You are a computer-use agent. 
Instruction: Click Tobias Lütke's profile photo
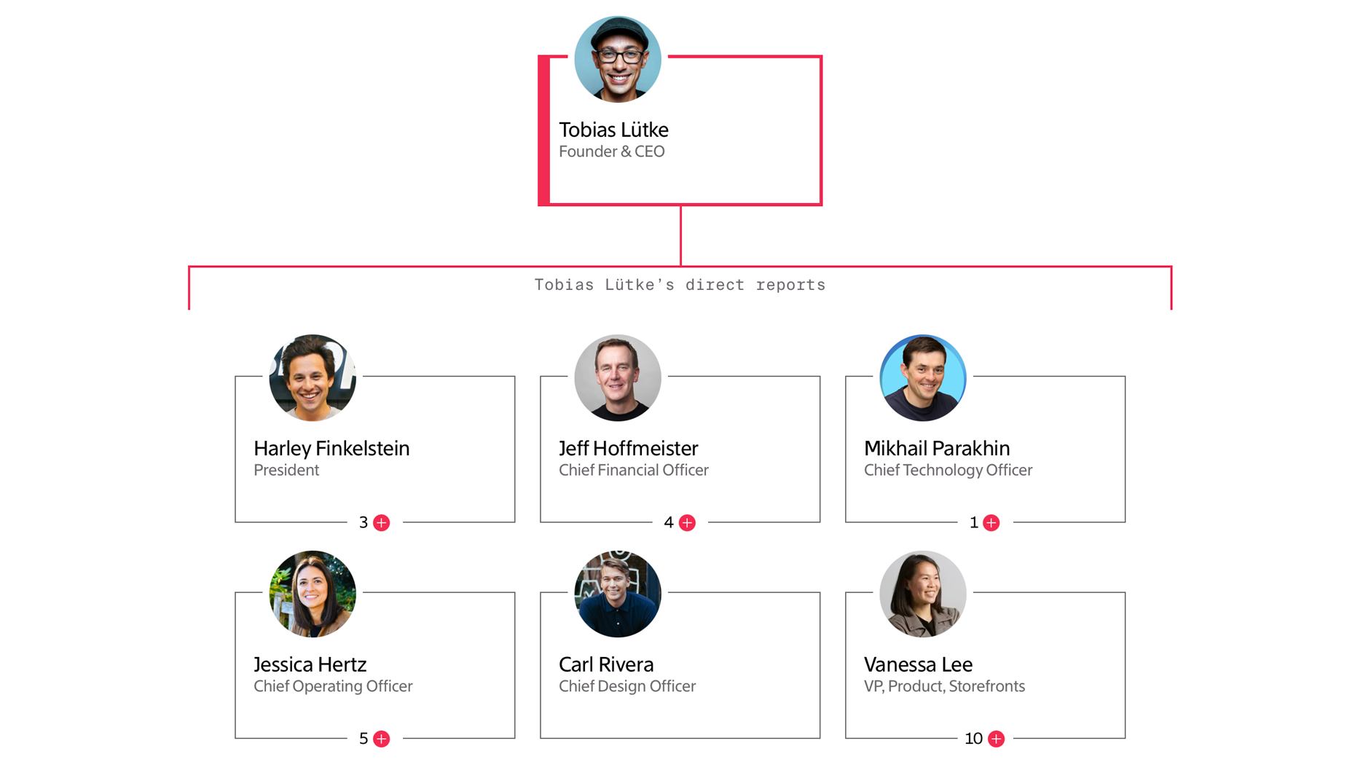617,59
